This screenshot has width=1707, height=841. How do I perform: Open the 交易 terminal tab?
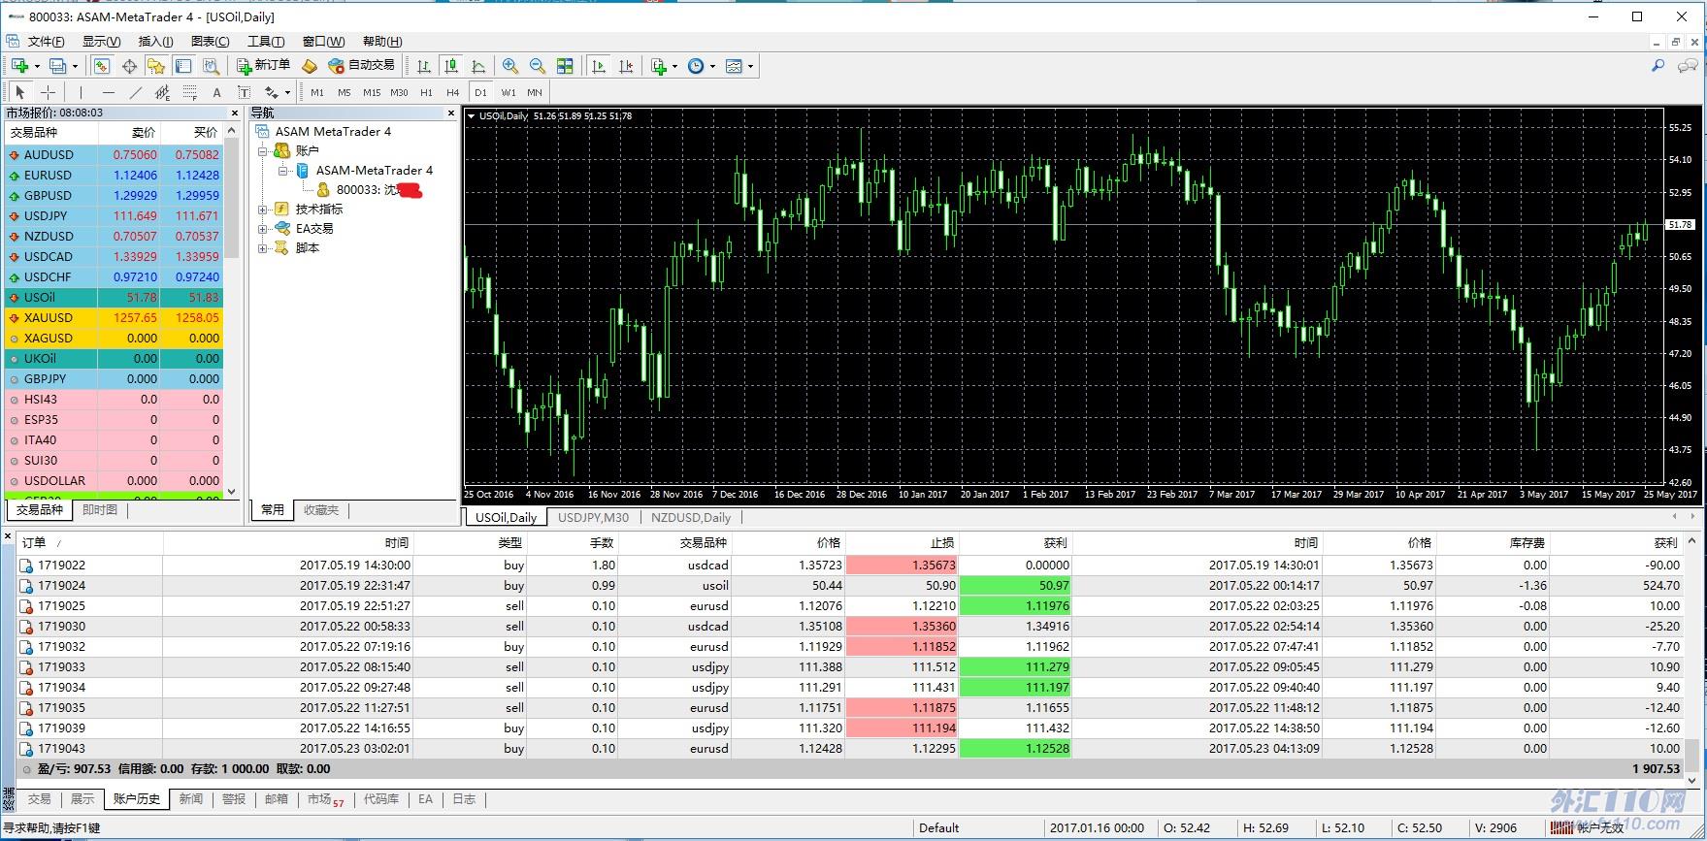pyautogui.click(x=39, y=799)
